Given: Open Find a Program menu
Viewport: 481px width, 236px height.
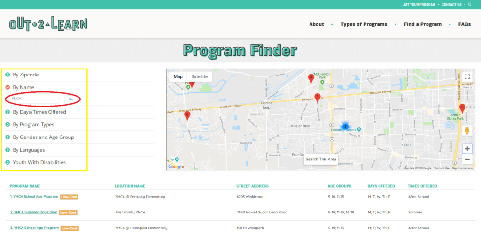Looking at the screenshot, I should coord(423,24).
